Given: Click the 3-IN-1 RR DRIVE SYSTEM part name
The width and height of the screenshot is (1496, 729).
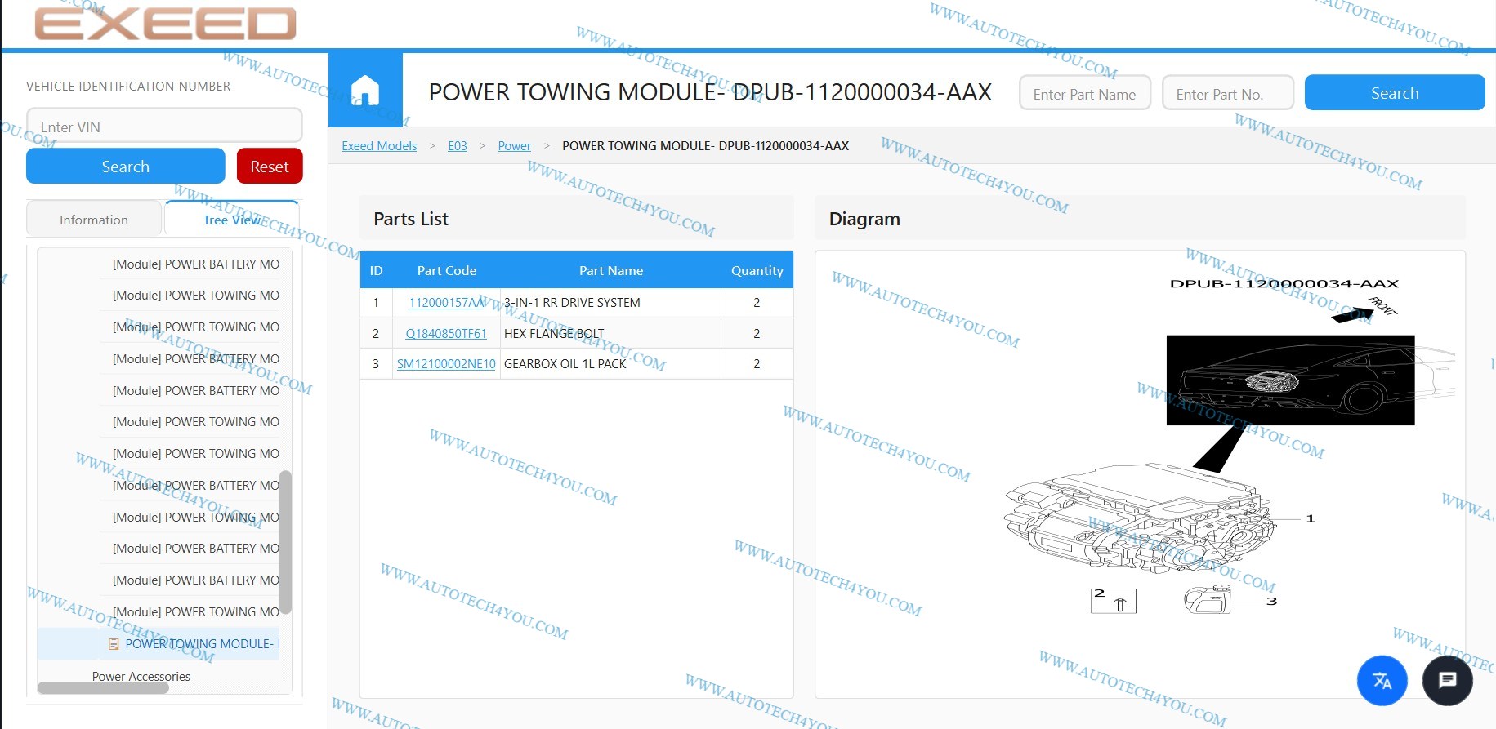Looking at the screenshot, I should pyautogui.click(x=572, y=303).
